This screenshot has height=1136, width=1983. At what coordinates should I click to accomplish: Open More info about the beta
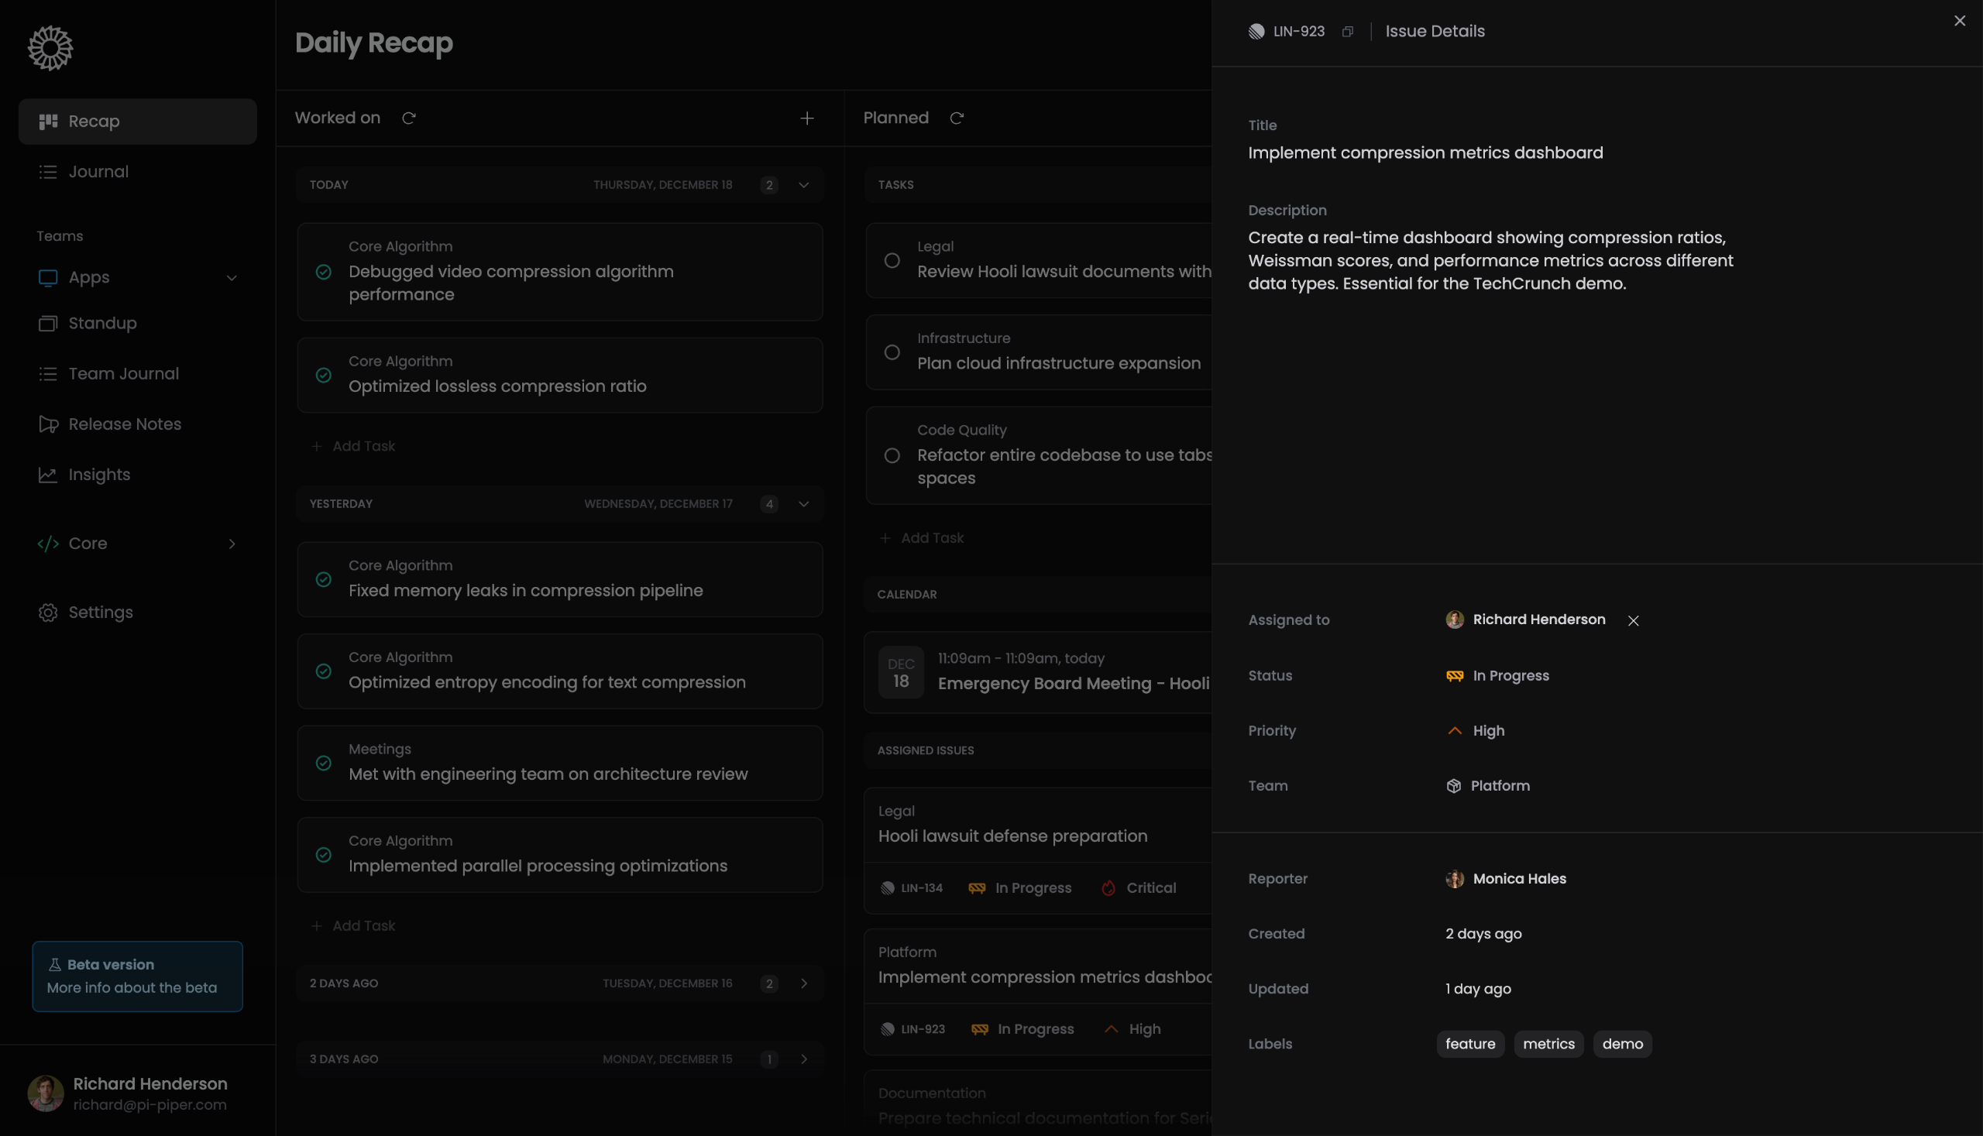132,988
